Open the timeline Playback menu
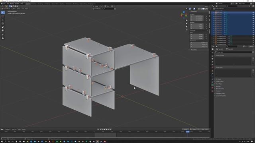The height and width of the screenshot is (143, 255). coord(8,129)
